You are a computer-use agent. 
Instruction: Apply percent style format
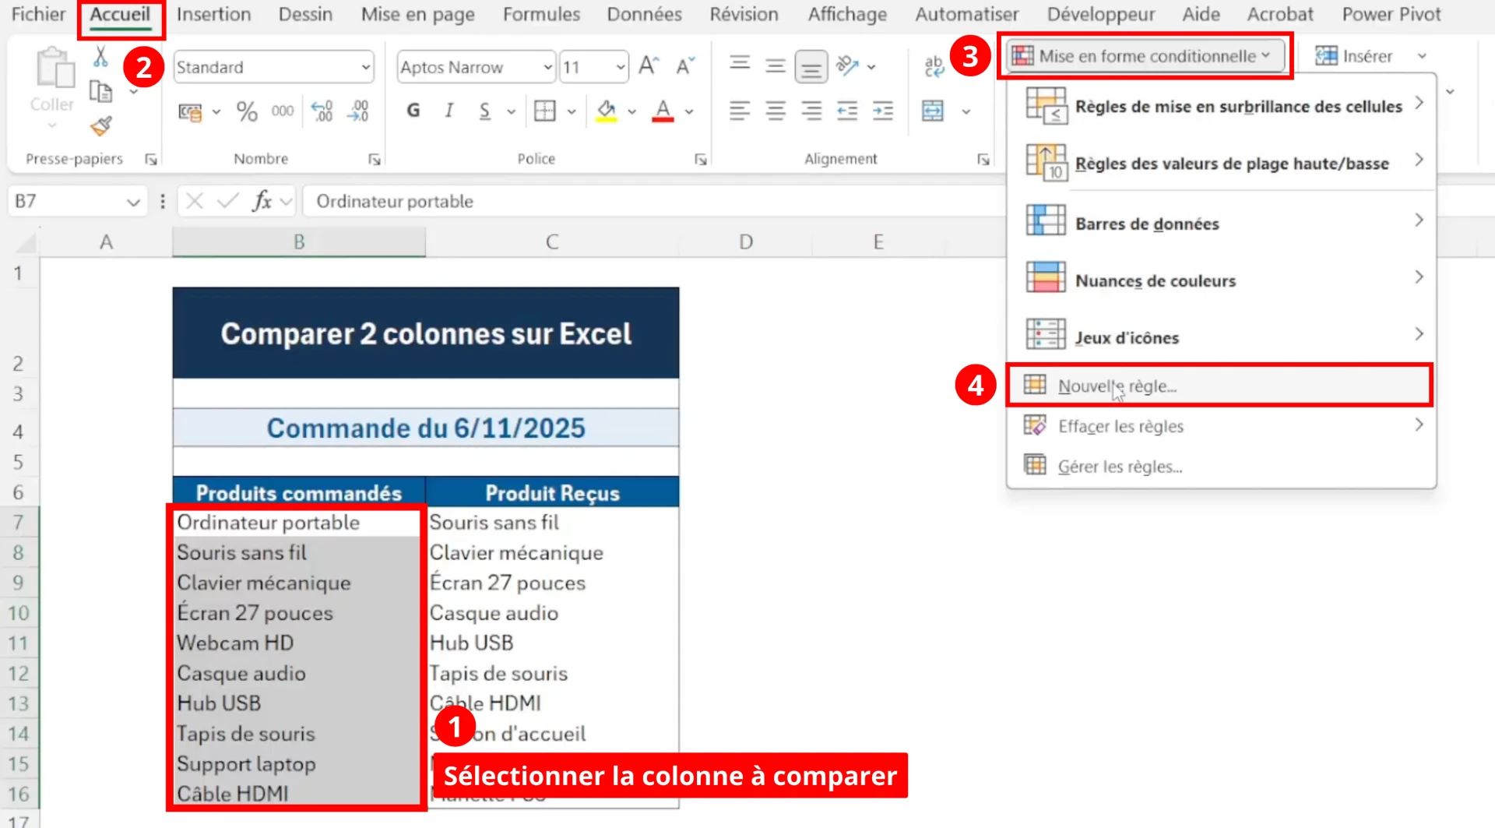[x=247, y=111]
